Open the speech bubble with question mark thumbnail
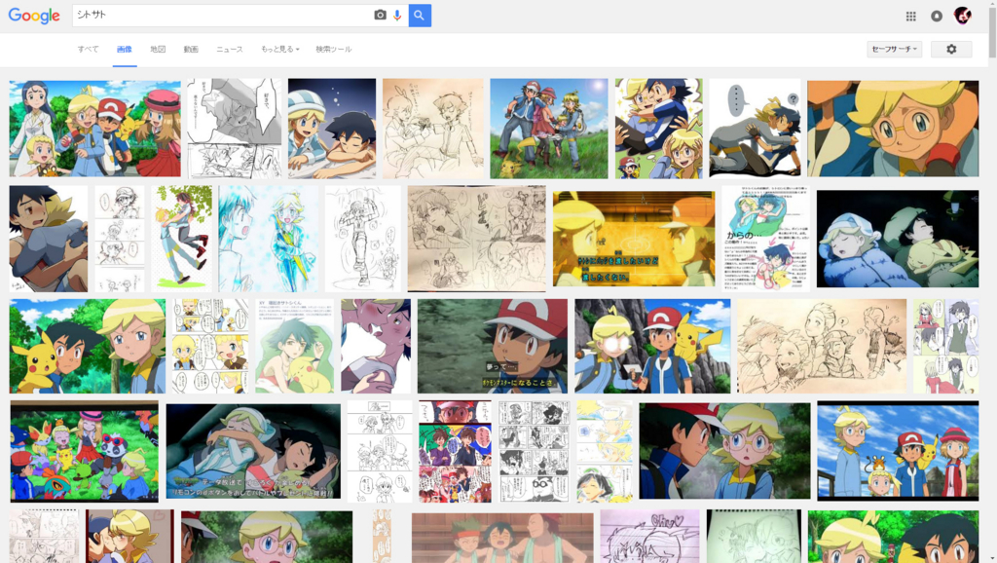 tap(756, 129)
